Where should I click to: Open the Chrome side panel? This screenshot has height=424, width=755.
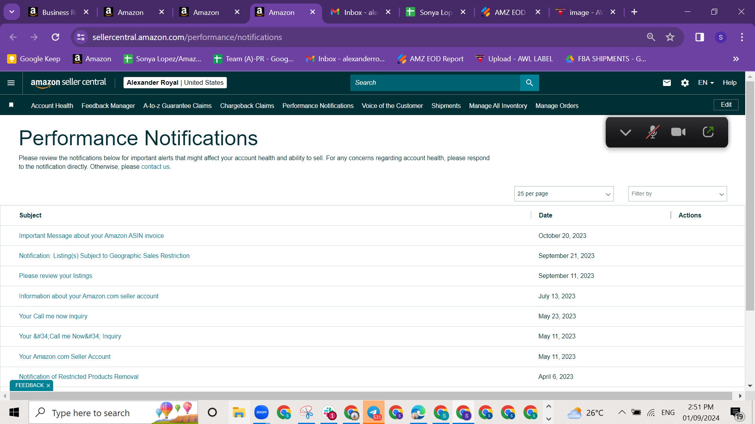coord(700,37)
